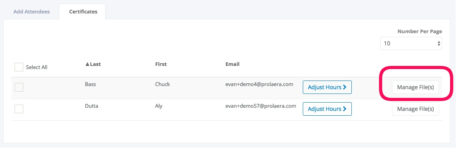Check the box for Dutta row
456x148 pixels.
click(x=19, y=109)
